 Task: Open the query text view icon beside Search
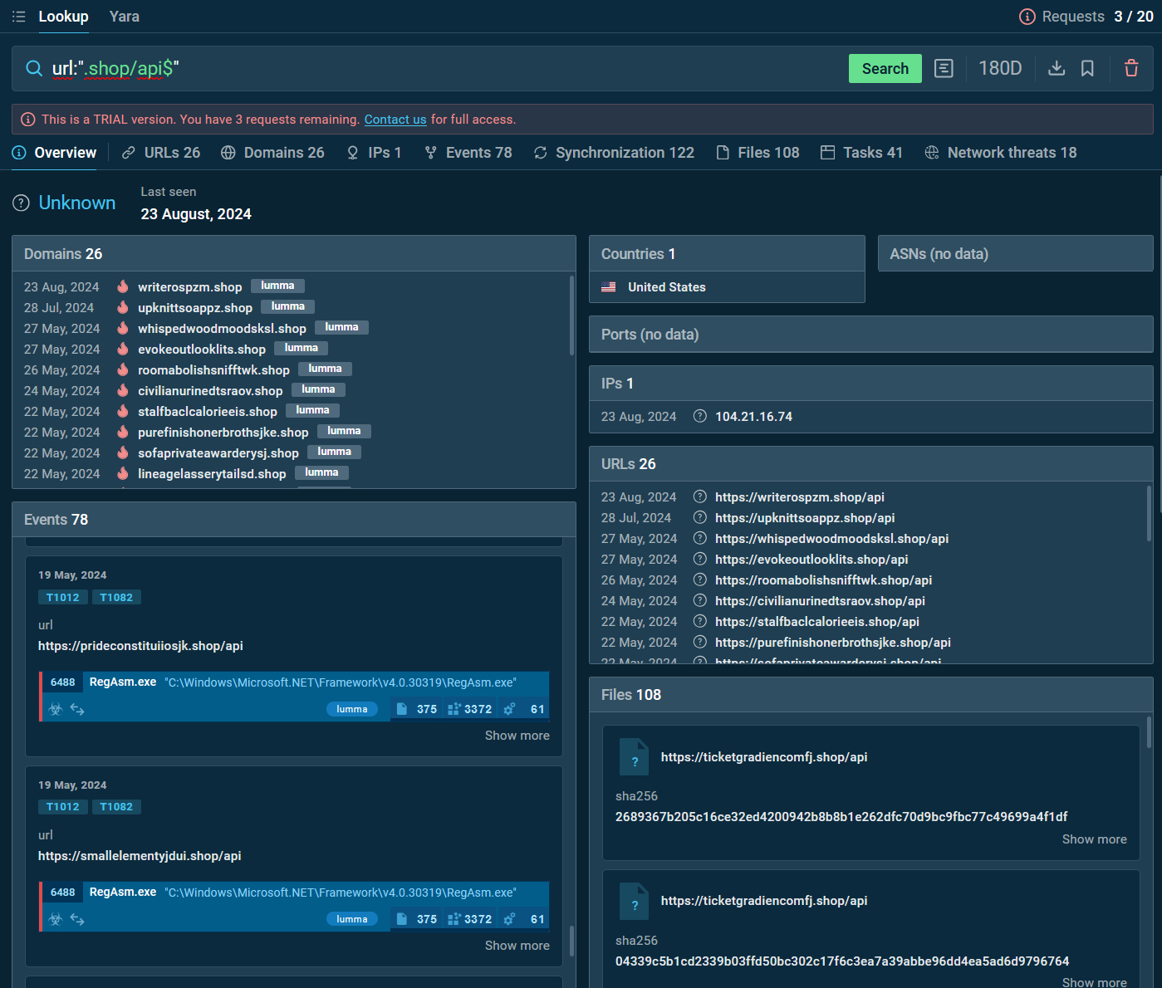pos(944,68)
